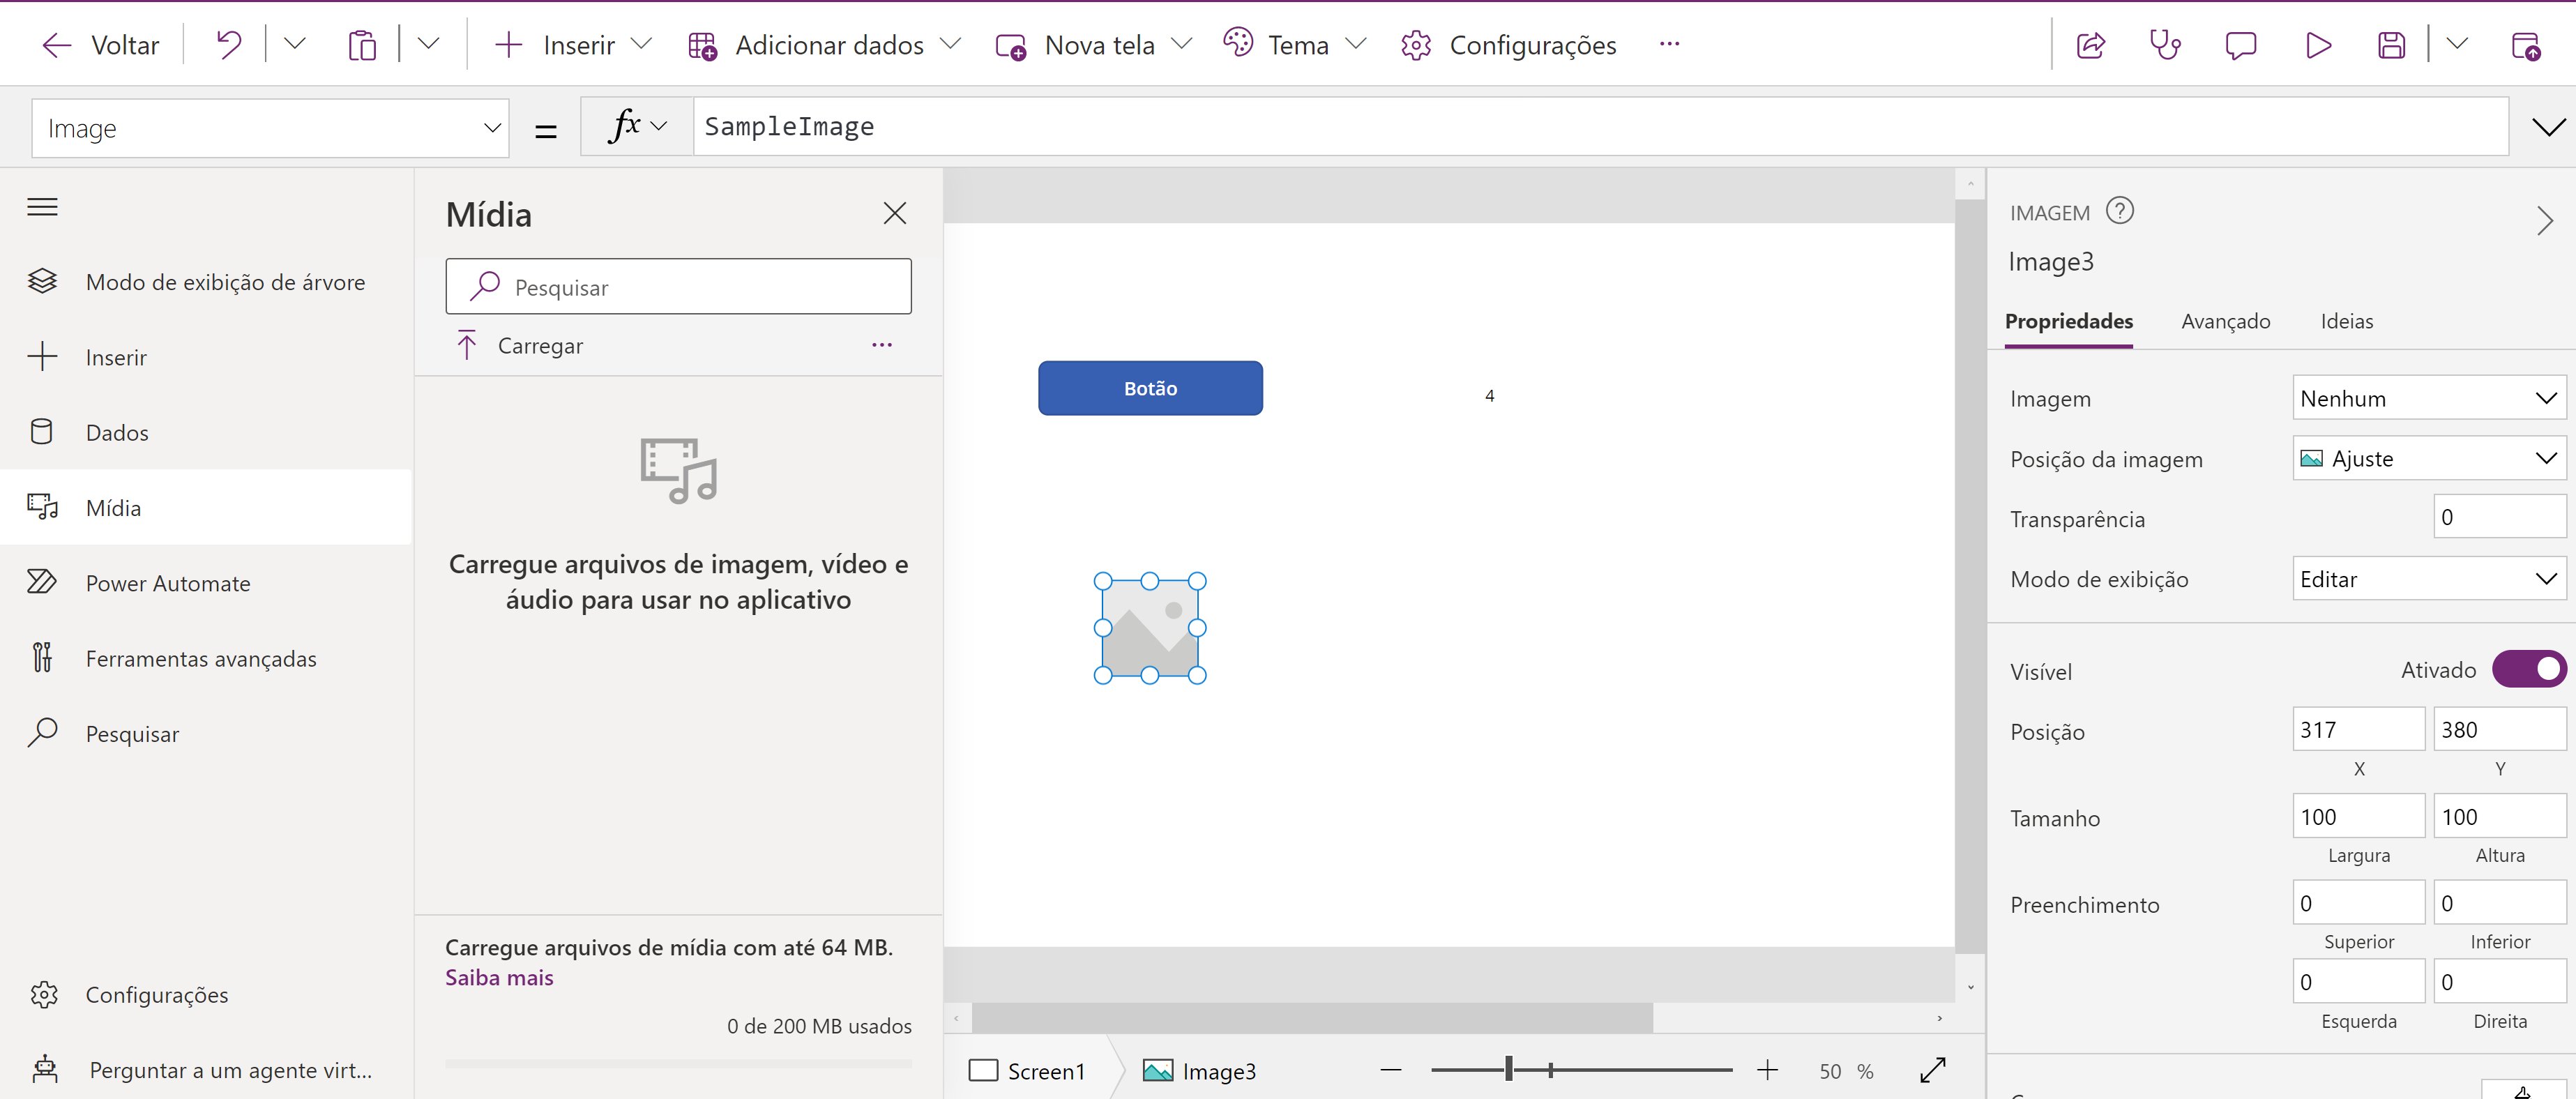Click the Botão button on the canvas
This screenshot has height=1099, width=2576.
point(1150,388)
